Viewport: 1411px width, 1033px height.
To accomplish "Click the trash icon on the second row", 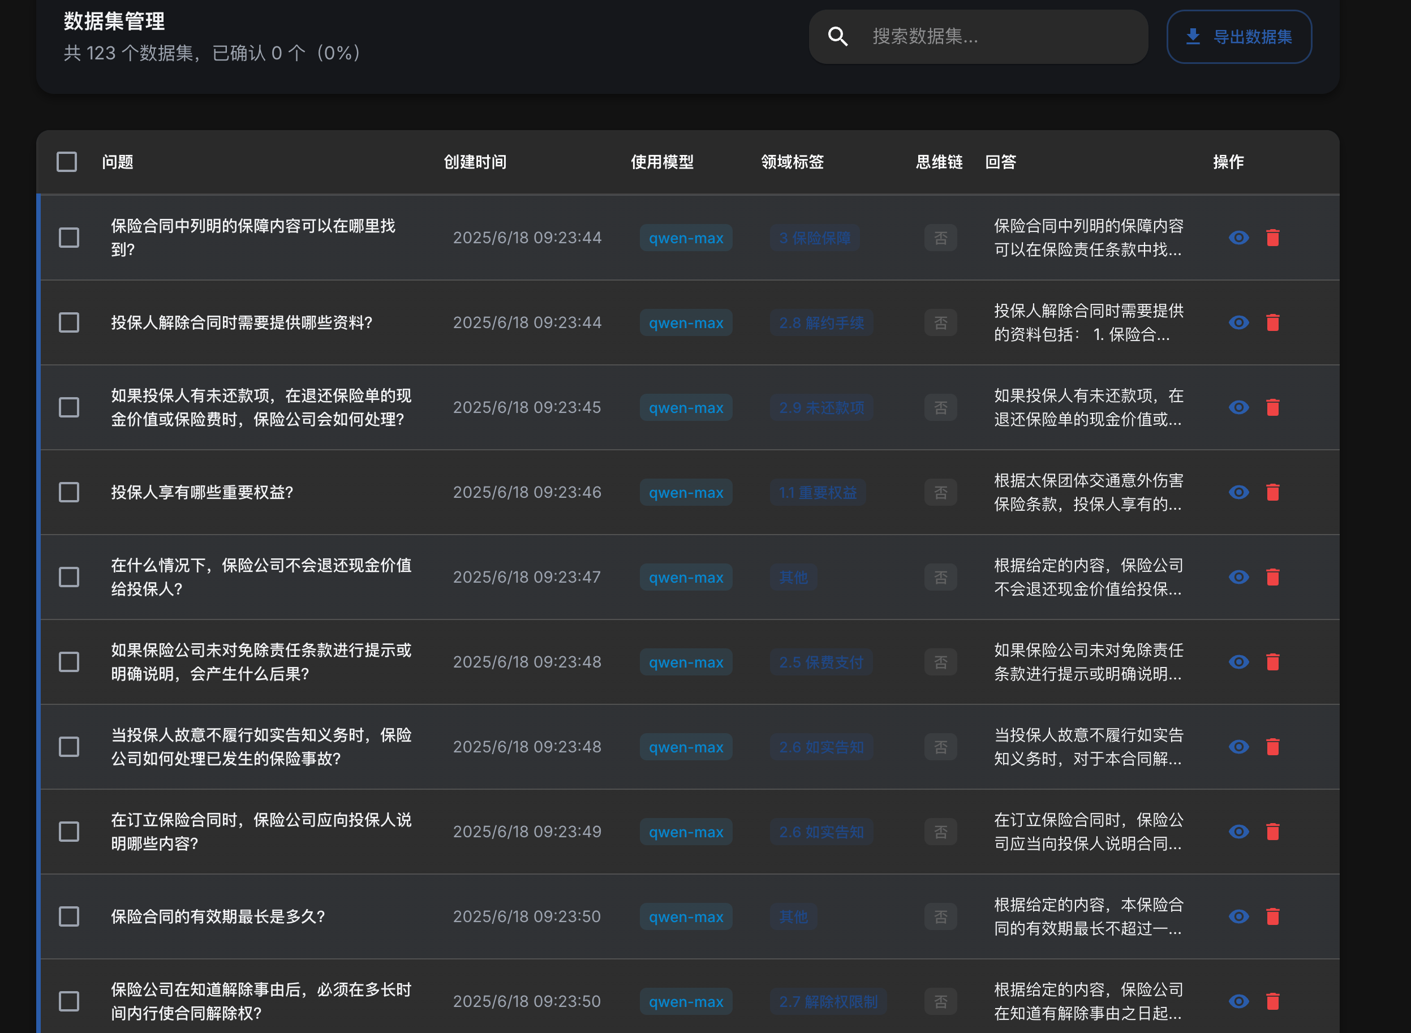I will coord(1274,322).
